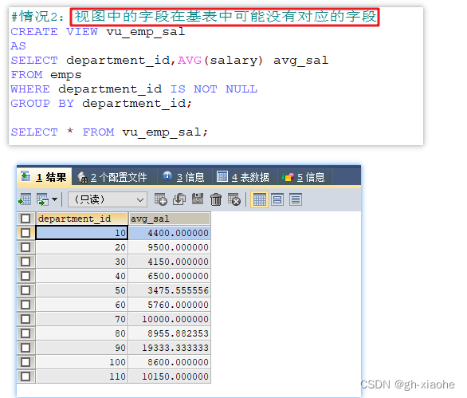Click the WHERE department_id IS NOT NULL line
The width and height of the screenshot is (467, 398).
(x=134, y=89)
